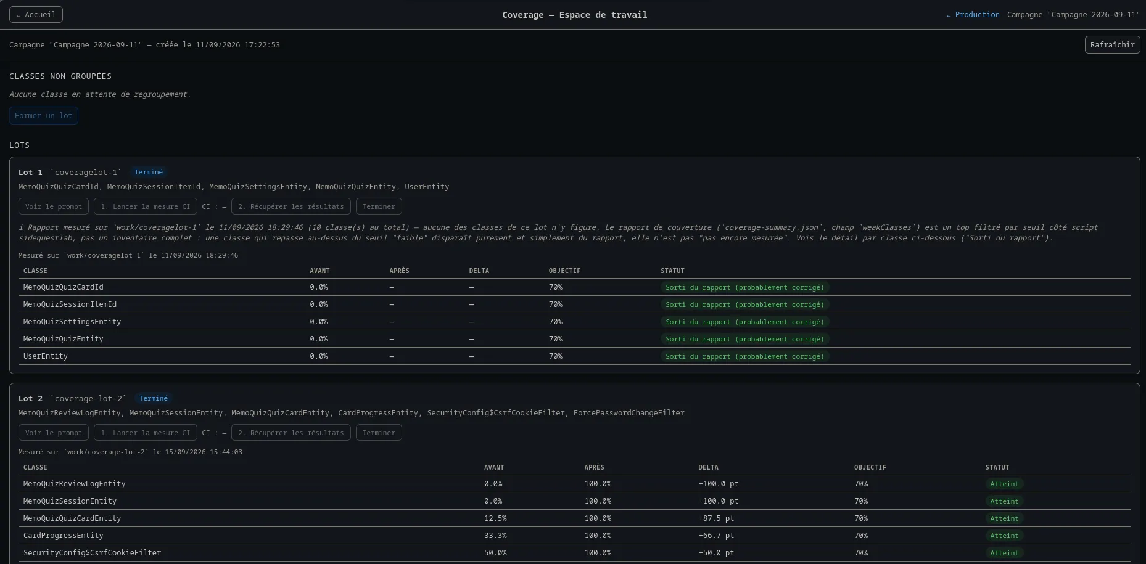Open Voir le prompt for Lot 2

[x=54, y=433]
